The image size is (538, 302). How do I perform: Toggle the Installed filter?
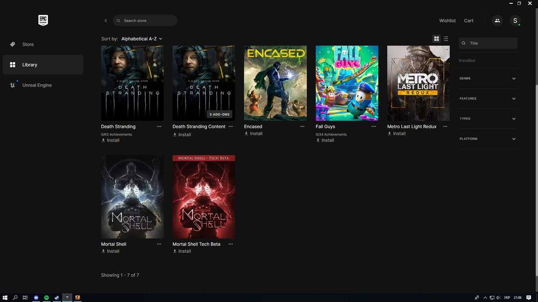pyautogui.click(x=467, y=61)
